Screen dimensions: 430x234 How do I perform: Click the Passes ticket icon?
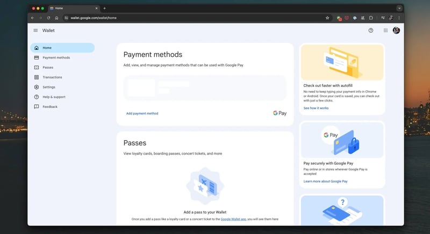click(x=37, y=68)
